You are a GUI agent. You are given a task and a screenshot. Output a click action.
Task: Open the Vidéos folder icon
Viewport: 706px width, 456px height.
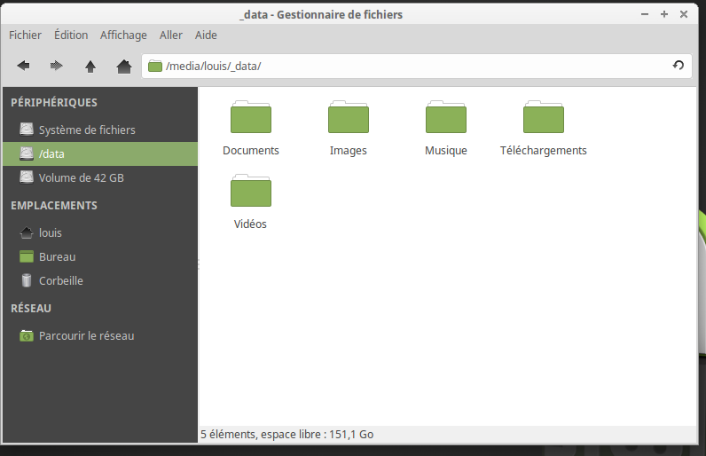[x=251, y=191]
